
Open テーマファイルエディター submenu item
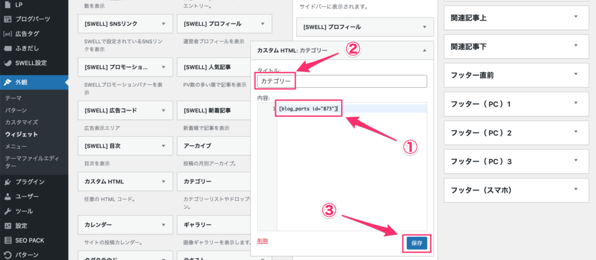(x=31, y=162)
